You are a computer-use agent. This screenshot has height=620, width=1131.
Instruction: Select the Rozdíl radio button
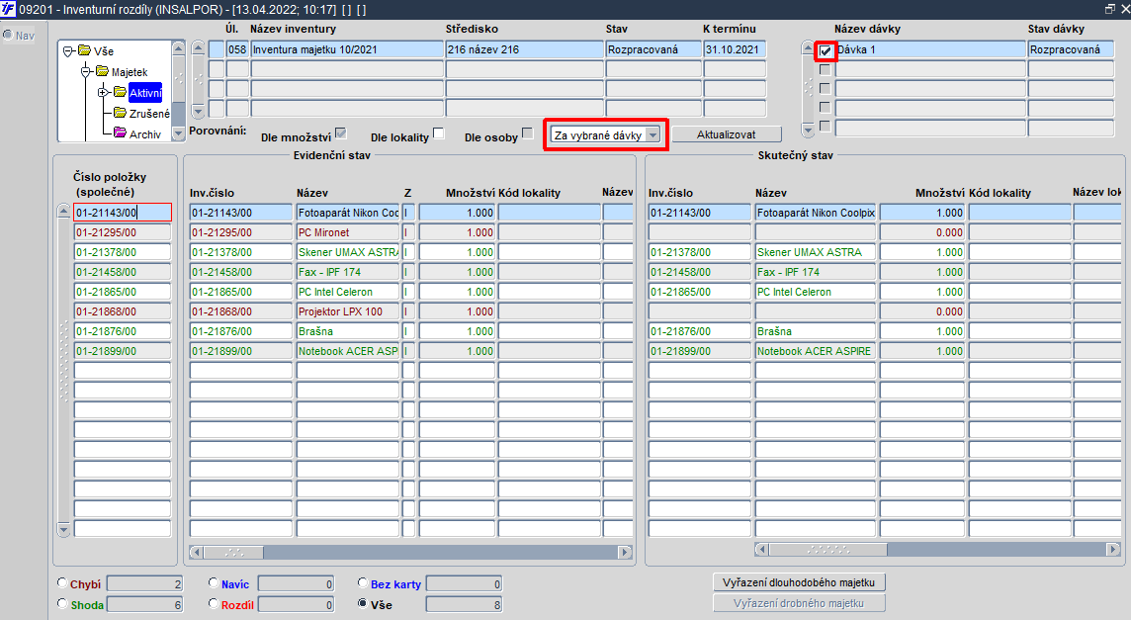214,603
